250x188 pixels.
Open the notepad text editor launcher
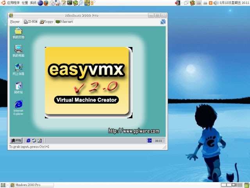click(x=64, y=3)
